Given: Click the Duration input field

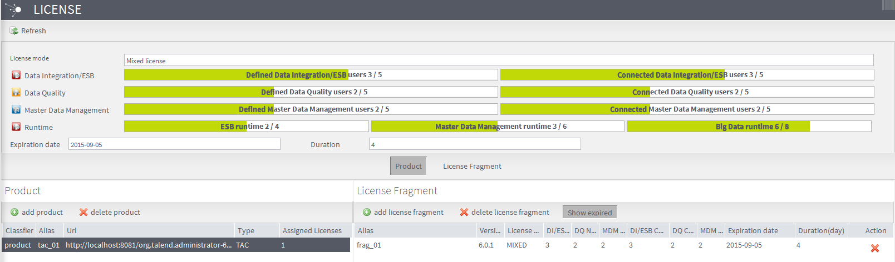Looking at the screenshot, I should coord(474,144).
